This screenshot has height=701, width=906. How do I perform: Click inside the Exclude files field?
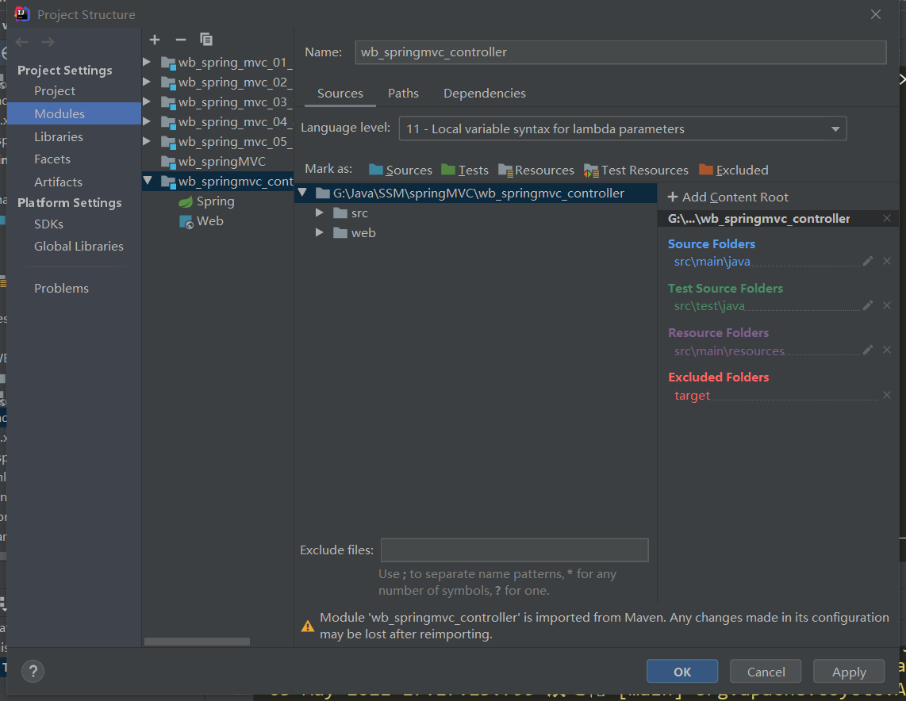[514, 550]
